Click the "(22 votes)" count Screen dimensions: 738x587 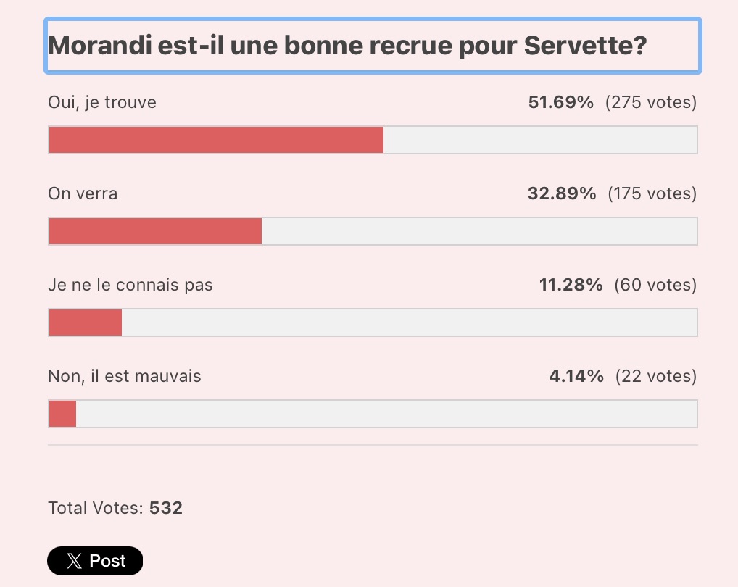pos(656,376)
